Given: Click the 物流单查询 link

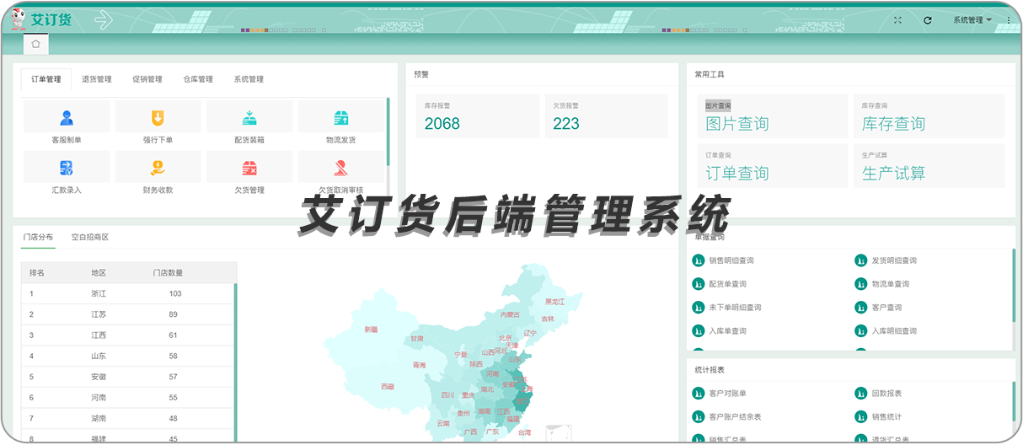Looking at the screenshot, I should (x=890, y=285).
